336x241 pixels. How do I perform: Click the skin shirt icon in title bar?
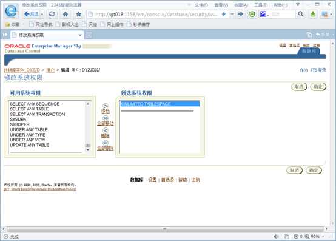[x=298, y=4]
